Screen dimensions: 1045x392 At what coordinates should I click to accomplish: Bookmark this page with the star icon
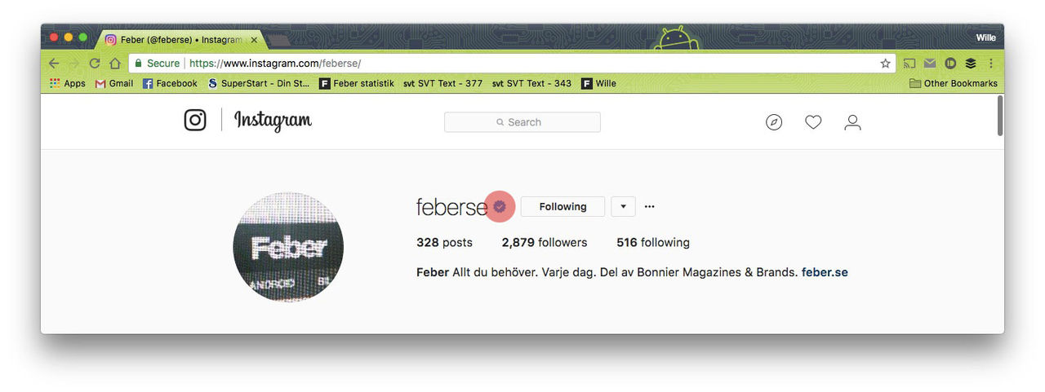[885, 63]
